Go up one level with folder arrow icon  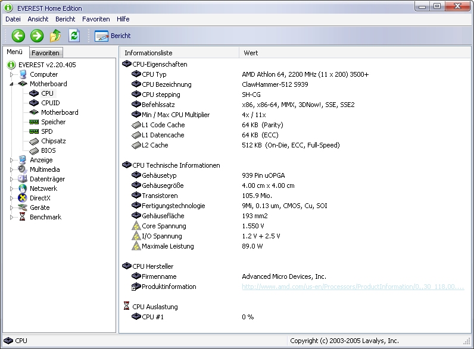55,36
